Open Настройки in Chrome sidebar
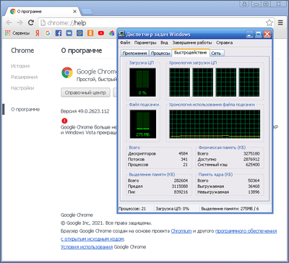Image resolution: width=289 pixels, height=263 pixels. coord(22,88)
